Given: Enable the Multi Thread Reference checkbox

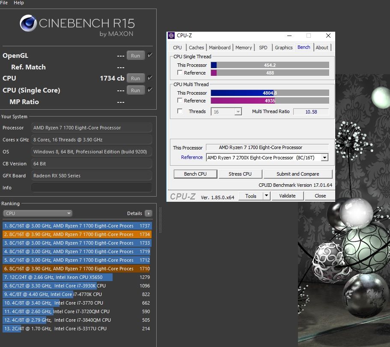Looking at the screenshot, I should click(180, 101).
